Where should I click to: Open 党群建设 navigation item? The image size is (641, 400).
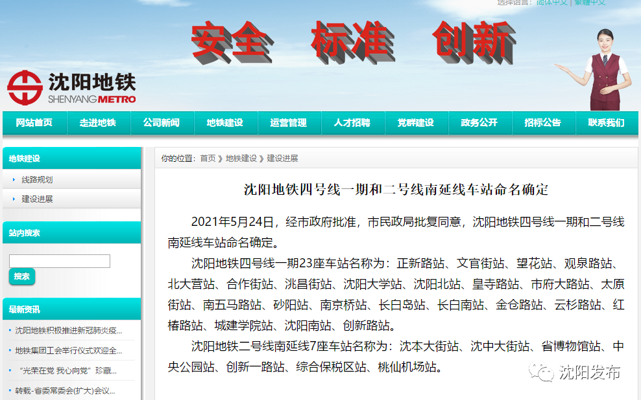416,123
